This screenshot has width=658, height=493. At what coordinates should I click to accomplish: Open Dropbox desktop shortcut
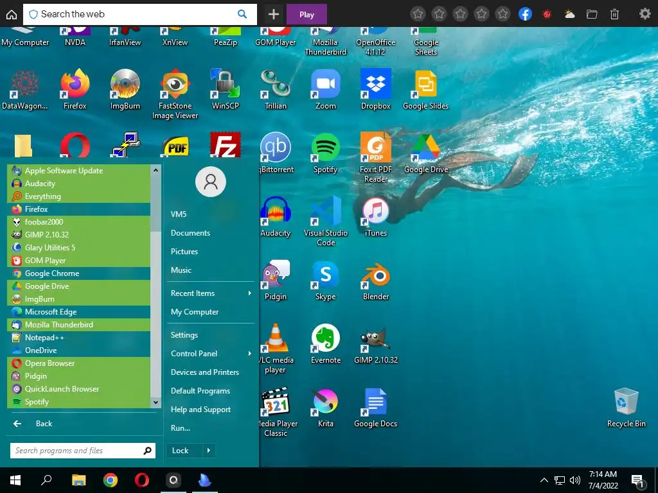point(375,89)
